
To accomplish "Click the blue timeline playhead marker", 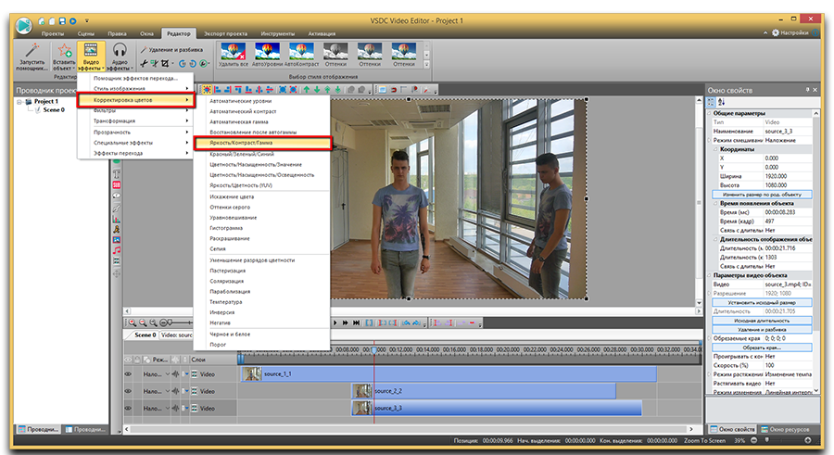I will [x=374, y=349].
